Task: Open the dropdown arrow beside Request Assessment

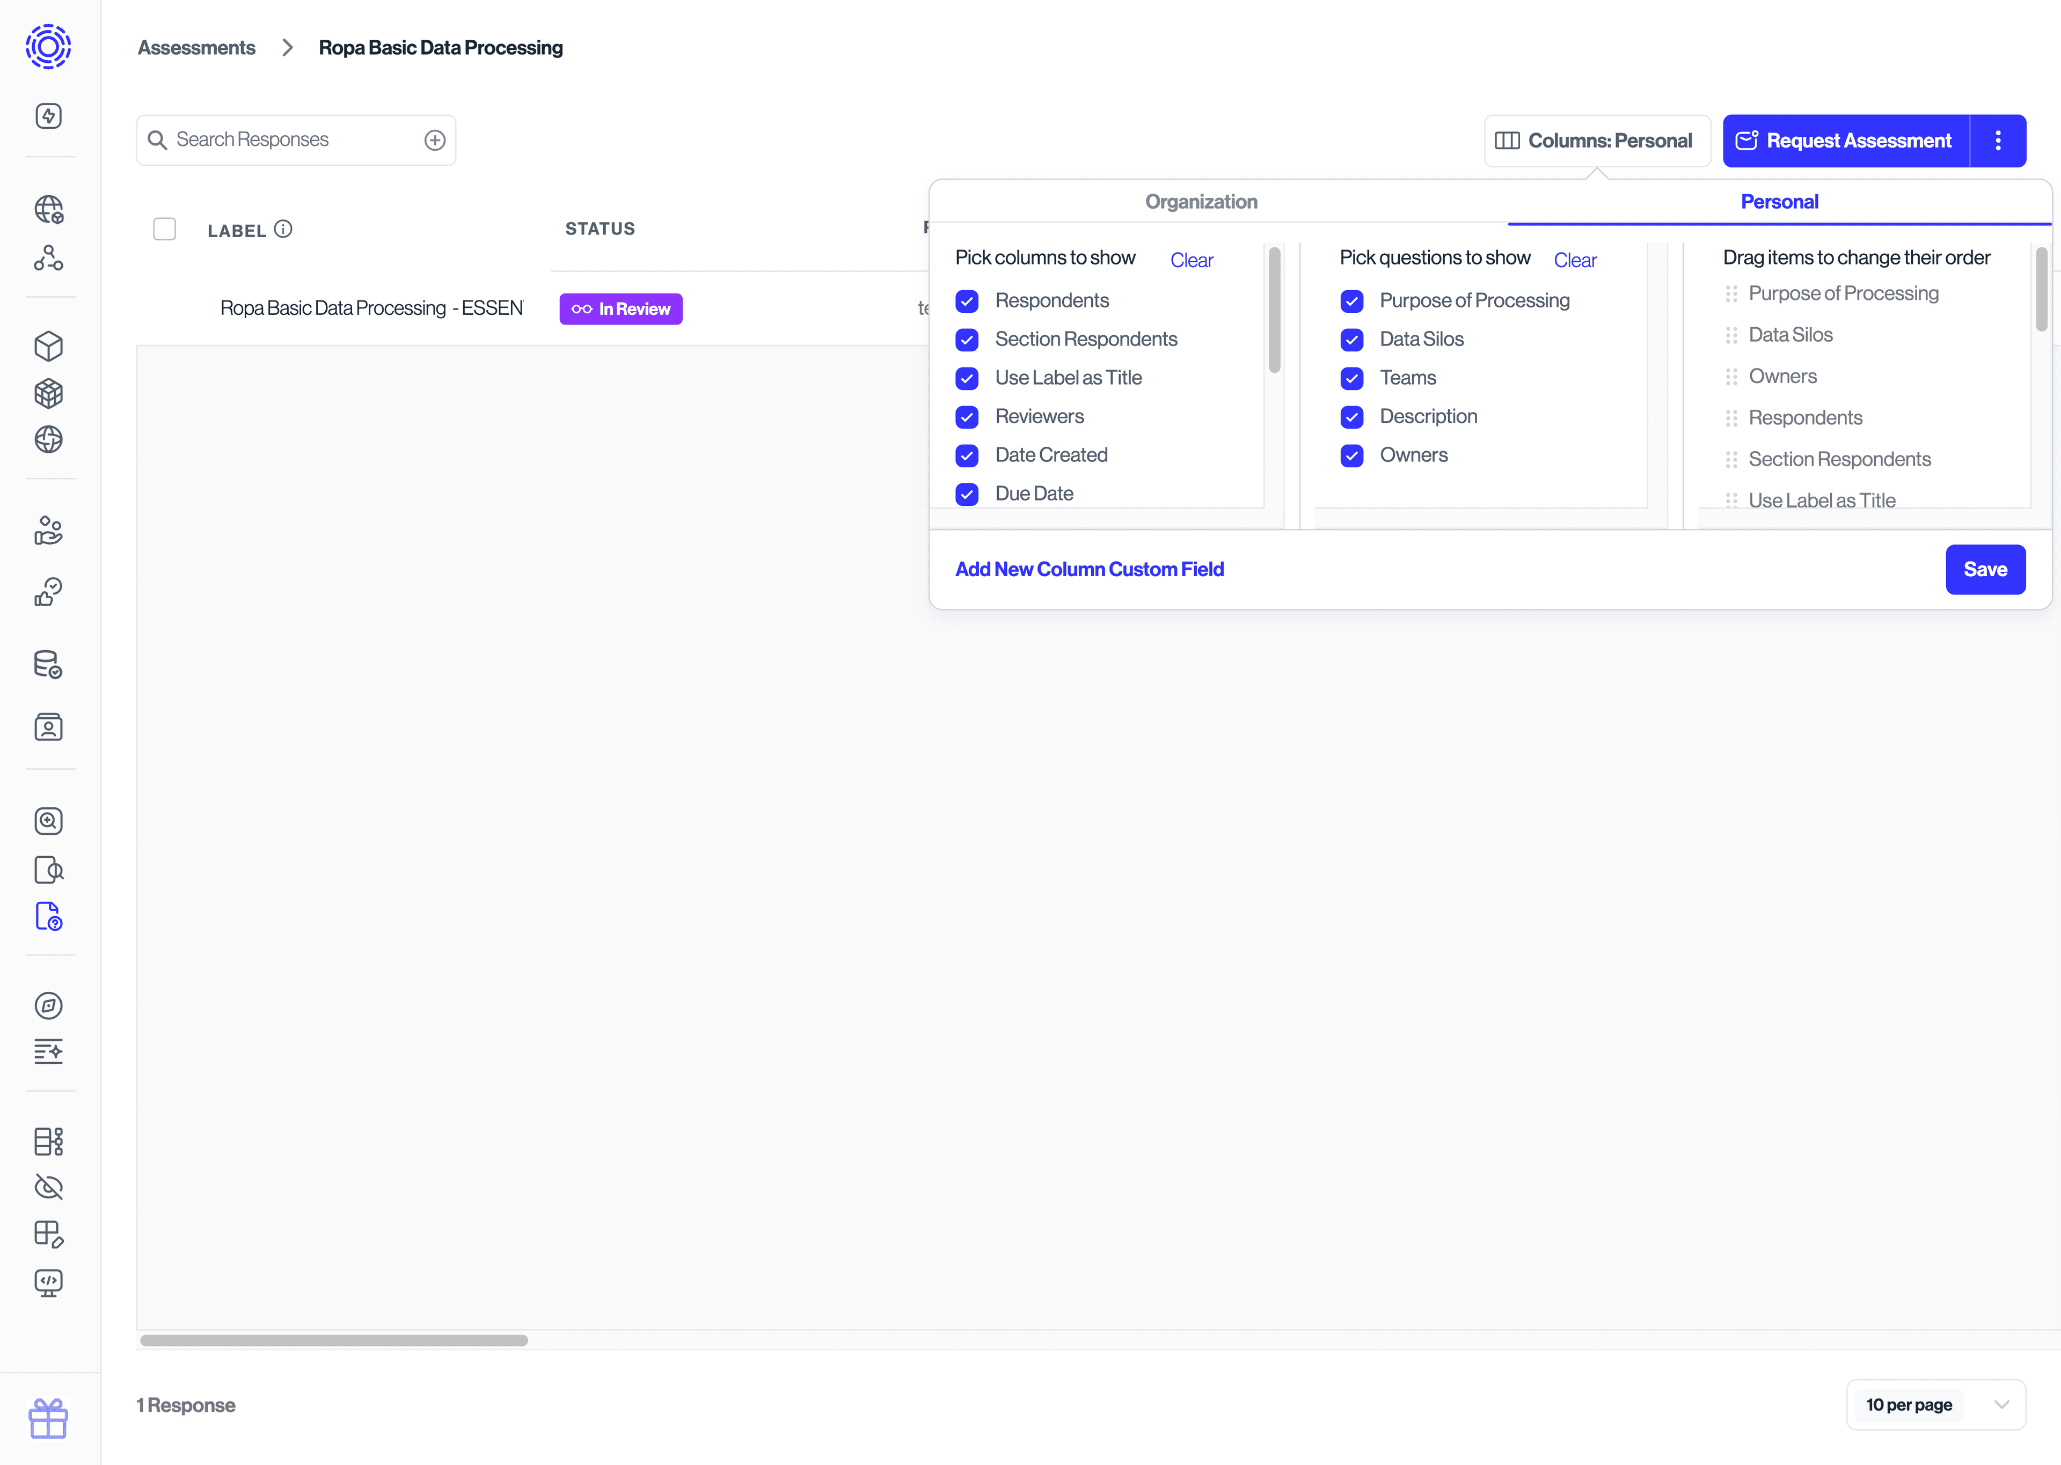Action: click(x=1998, y=140)
